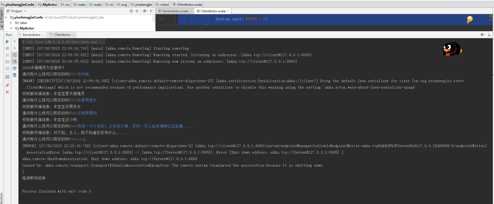Click Collapse All icon in Project panel
Screen dimensions: 494x204
137,11
